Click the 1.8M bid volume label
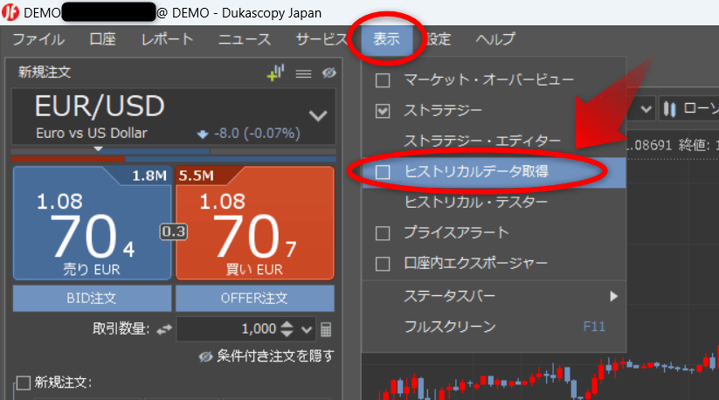Screen dimensions: 719x400 (149, 176)
